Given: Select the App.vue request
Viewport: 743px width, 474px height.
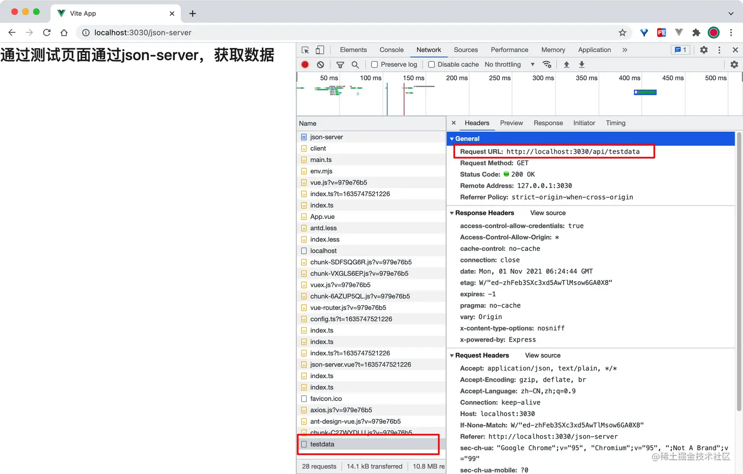Looking at the screenshot, I should 371,217.
